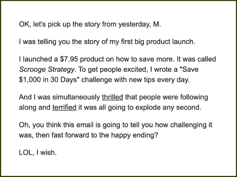
Task: Click the "LOL, I wish." line
Action: [x=38, y=153]
